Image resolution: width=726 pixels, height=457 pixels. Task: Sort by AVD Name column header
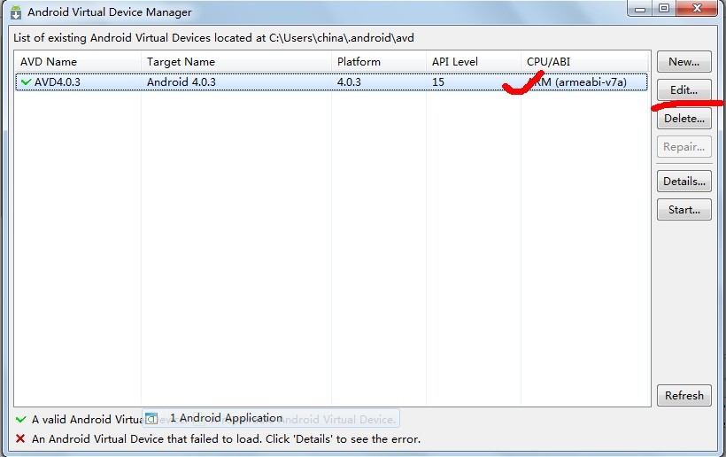click(78, 62)
